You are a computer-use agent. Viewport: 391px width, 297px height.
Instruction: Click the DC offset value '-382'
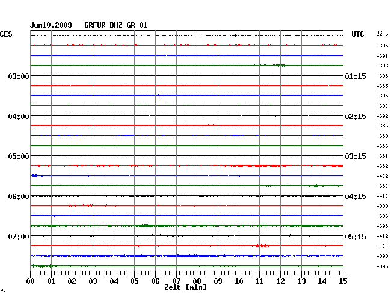[382, 166]
